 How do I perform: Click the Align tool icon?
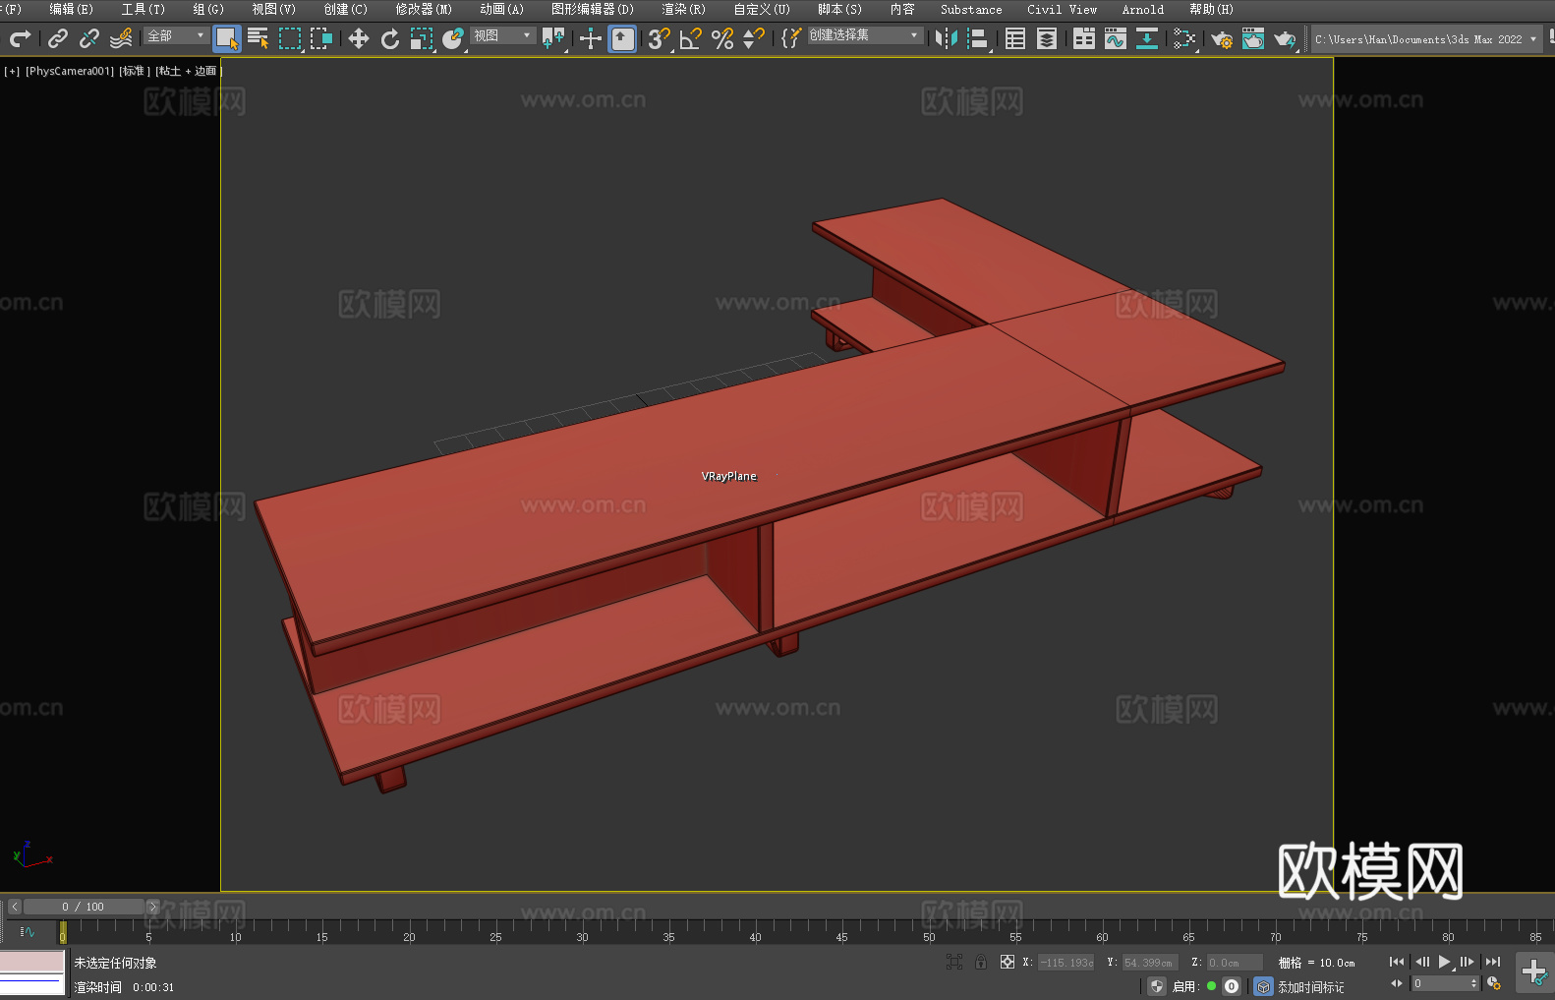pyautogui.click(x=978, y=38)
